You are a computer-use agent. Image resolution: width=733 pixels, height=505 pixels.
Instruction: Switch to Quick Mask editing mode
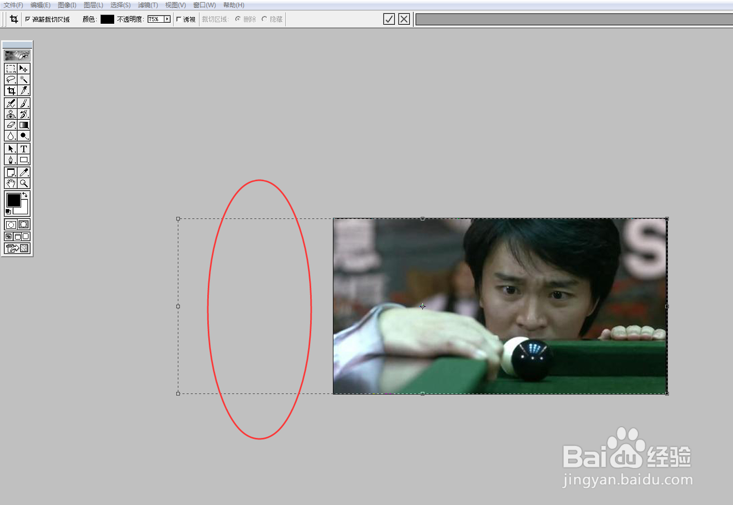(24, 225)
